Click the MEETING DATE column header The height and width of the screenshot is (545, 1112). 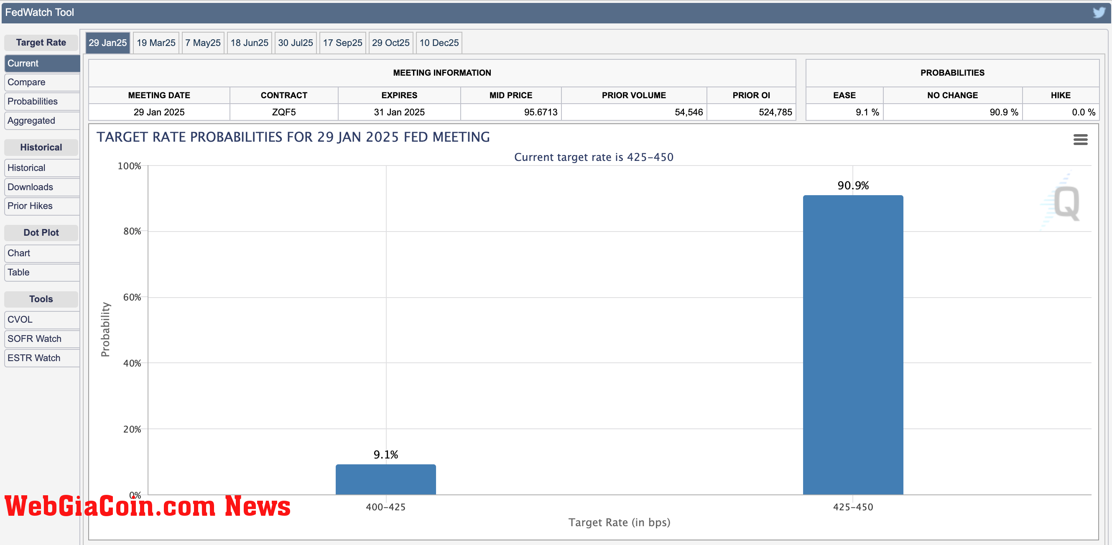click(x=159, y=95)
